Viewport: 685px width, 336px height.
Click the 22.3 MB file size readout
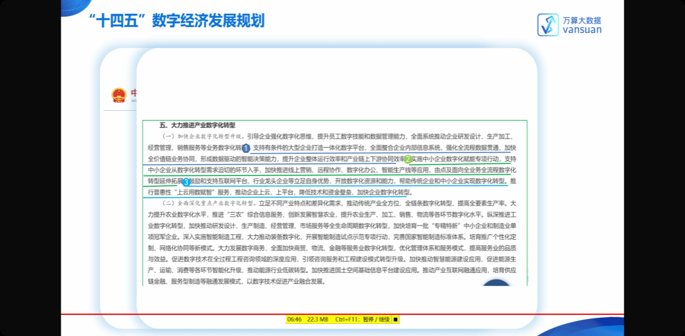coord(318,319)
